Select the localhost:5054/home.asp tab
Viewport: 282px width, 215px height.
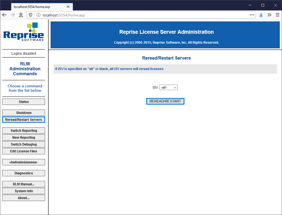(42, 7)
